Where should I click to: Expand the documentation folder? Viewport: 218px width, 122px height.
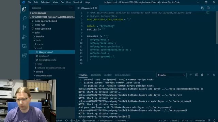[x=52, y=76]
